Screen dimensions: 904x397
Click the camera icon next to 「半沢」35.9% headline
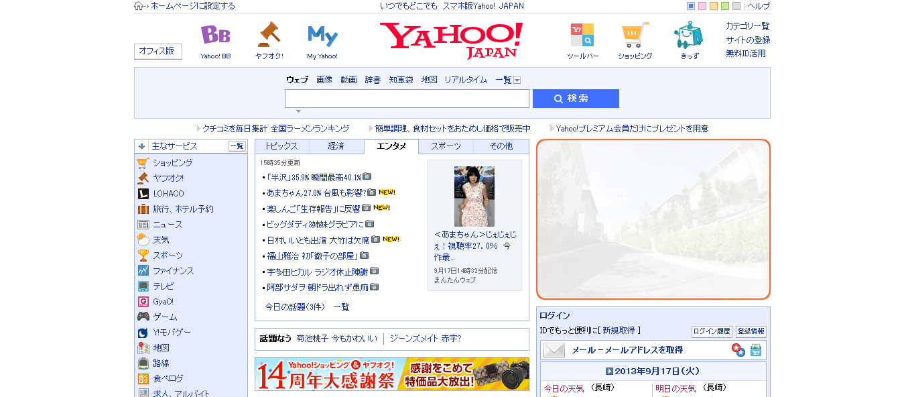tap(367, 177)
